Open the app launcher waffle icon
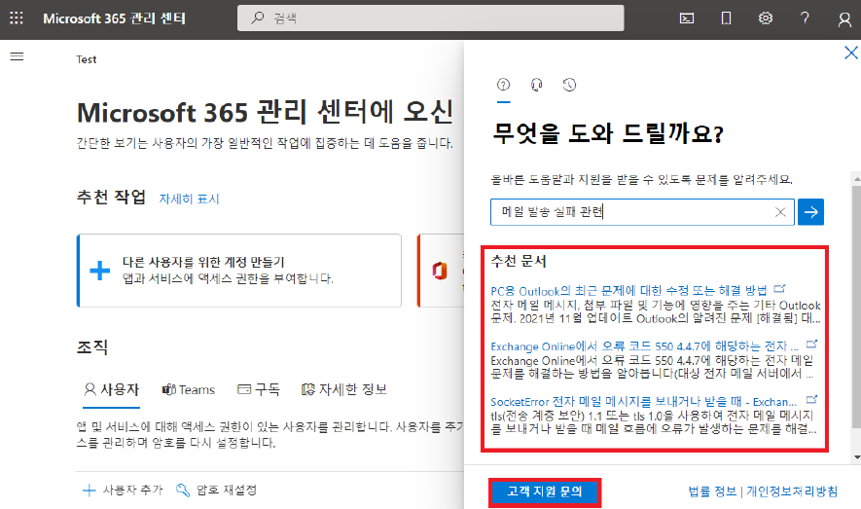Screen dimensions: 861x509 (x=17, y=18)
